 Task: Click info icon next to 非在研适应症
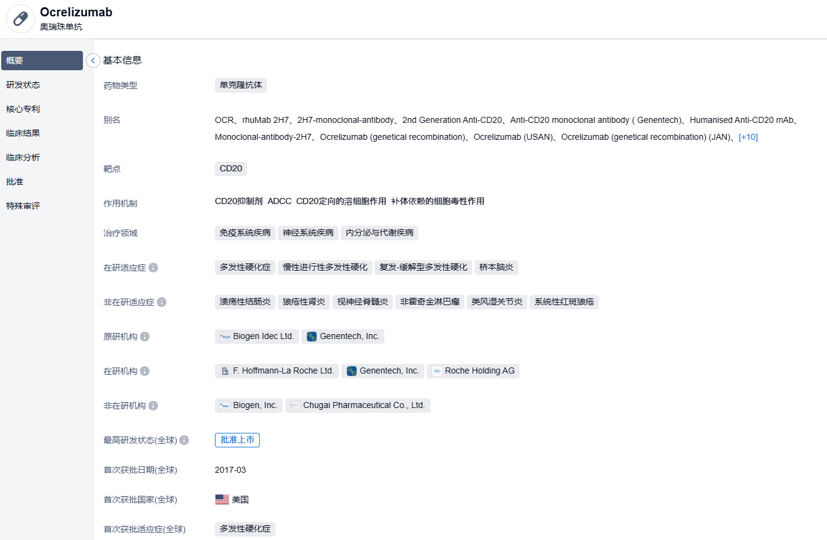point(162,302)
